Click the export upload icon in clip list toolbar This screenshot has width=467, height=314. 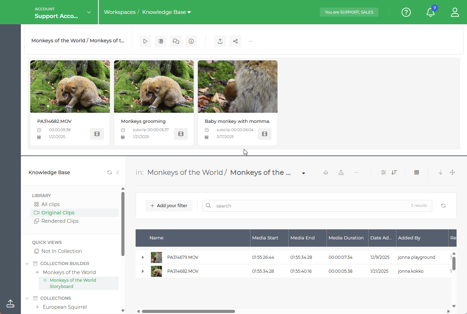coord(341,172)
